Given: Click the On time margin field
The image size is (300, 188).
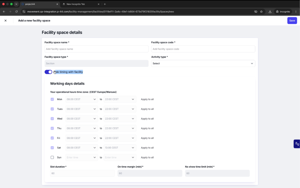Looking at the screenshot, I should (150, 173).
